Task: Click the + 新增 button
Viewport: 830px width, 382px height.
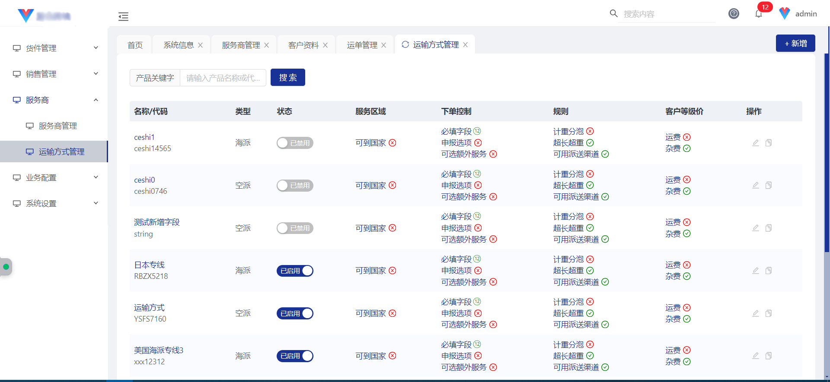Action: [795, 43]
